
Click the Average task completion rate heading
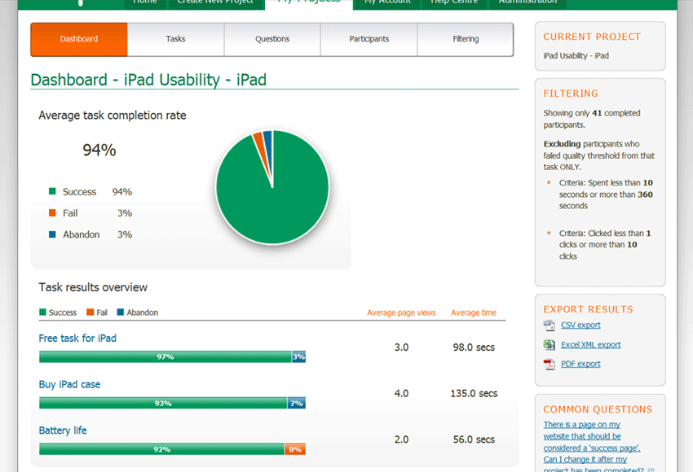pos(113,115)
